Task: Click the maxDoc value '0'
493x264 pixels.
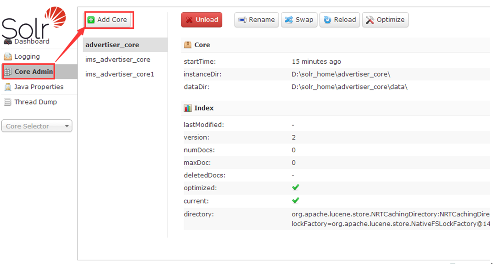Action: (x=294, y=163)
